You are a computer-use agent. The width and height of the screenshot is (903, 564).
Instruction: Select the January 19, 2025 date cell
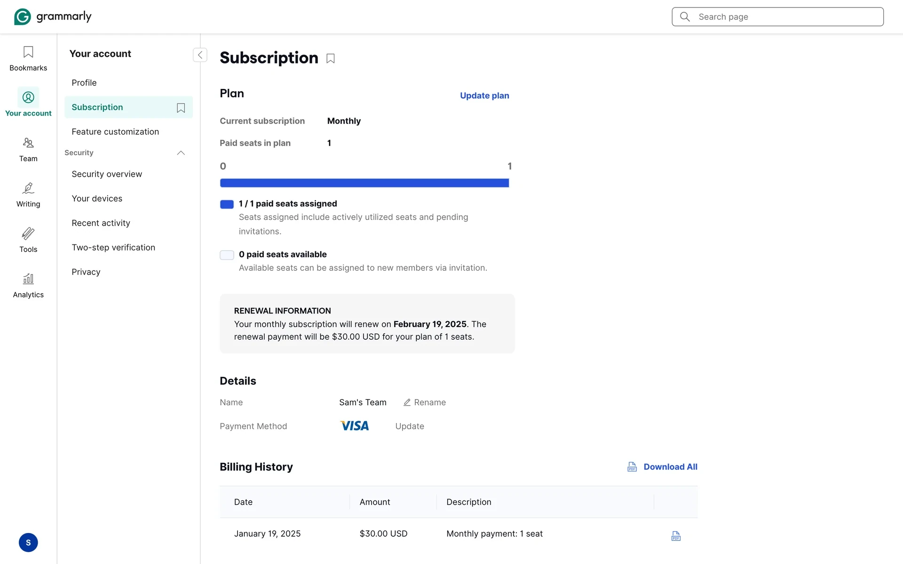click(x=267, y=534)
